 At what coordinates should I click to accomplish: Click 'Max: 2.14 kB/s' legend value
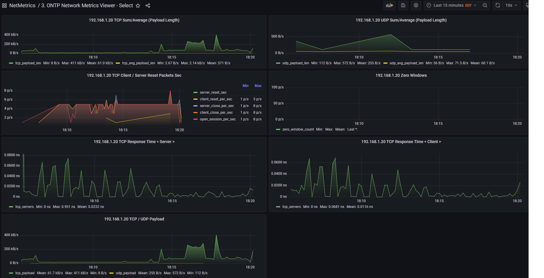193,63
